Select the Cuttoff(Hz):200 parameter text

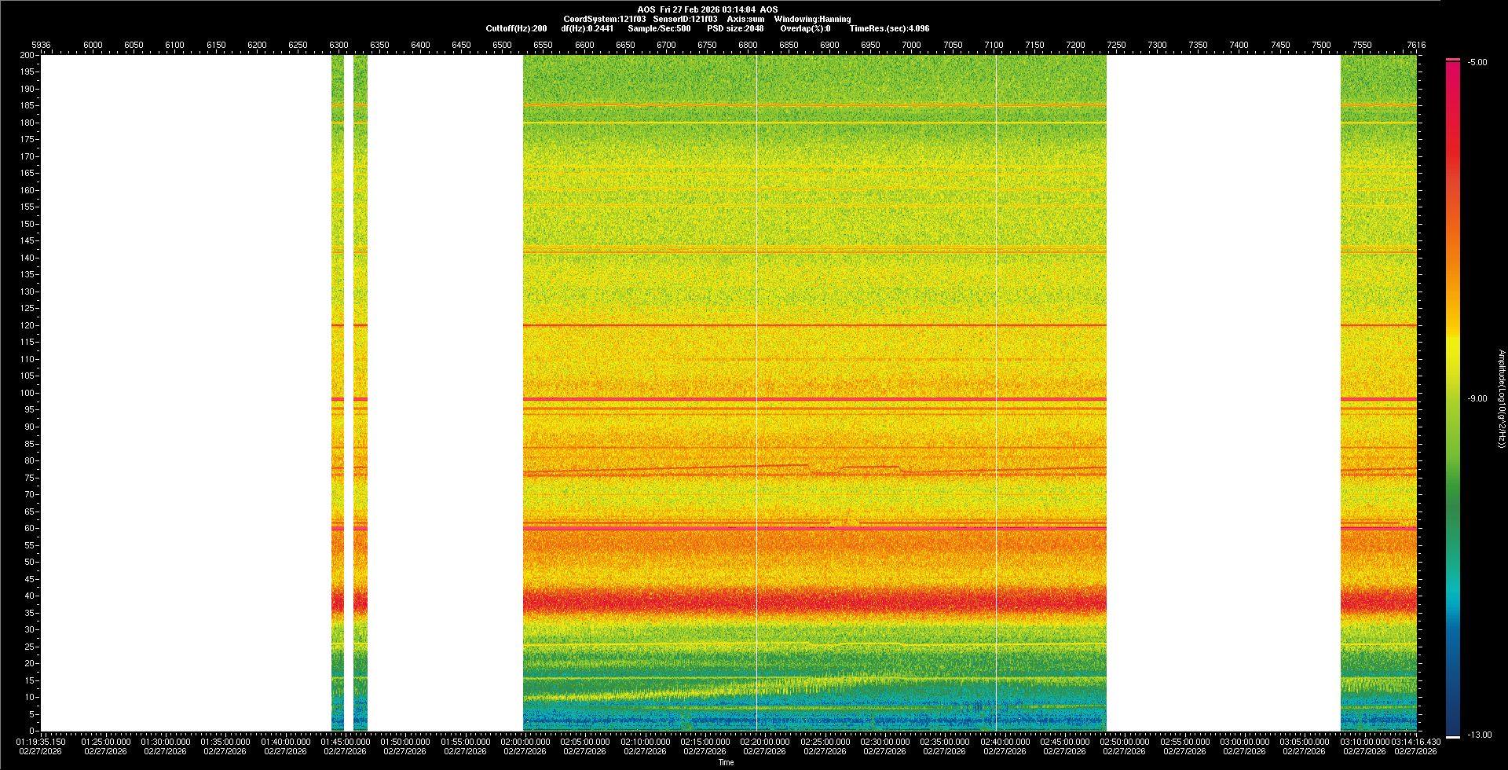(516, 28)
